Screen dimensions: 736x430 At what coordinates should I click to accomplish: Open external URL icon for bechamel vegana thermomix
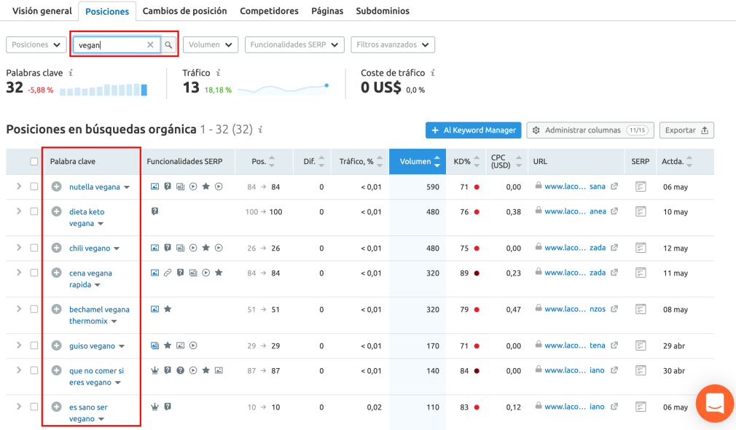614,309
